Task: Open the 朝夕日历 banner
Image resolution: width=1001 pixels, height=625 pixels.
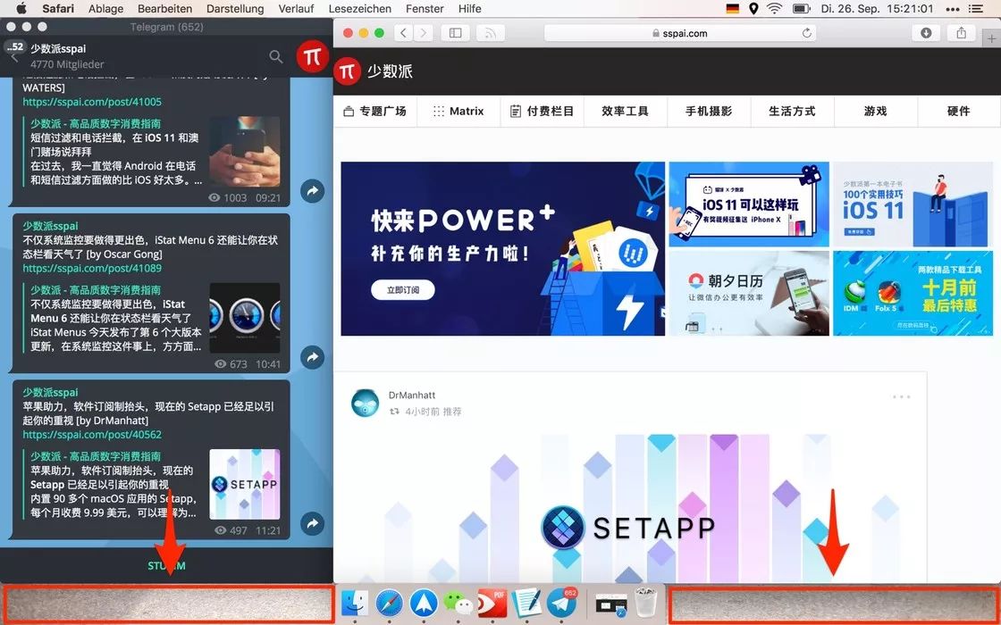Action: point(749,294)
